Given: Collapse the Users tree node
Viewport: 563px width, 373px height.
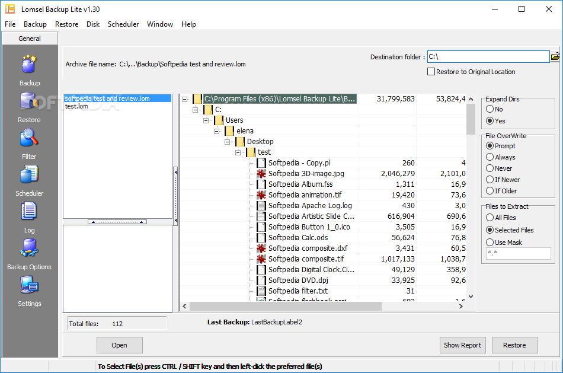Looking at the screenshot, I should pos(206,120).
